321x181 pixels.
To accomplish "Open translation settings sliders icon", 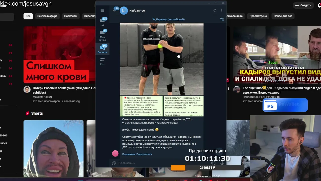I will tap(222, 19).
